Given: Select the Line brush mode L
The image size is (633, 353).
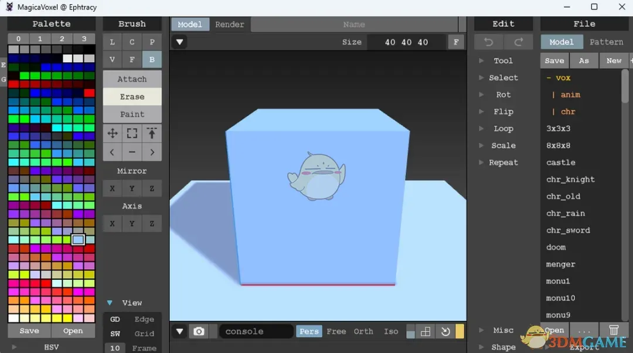Looking at the screenshot, I should [x=112, y=42].
